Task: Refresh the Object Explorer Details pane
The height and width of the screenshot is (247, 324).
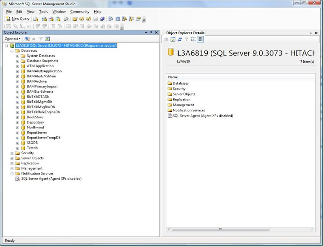Action: pyautogui.click(x=173, y=39)
